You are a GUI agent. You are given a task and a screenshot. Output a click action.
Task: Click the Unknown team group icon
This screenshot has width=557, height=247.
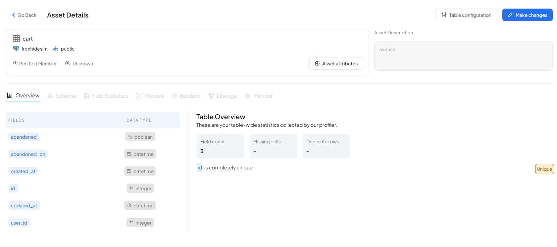[67, 63]
